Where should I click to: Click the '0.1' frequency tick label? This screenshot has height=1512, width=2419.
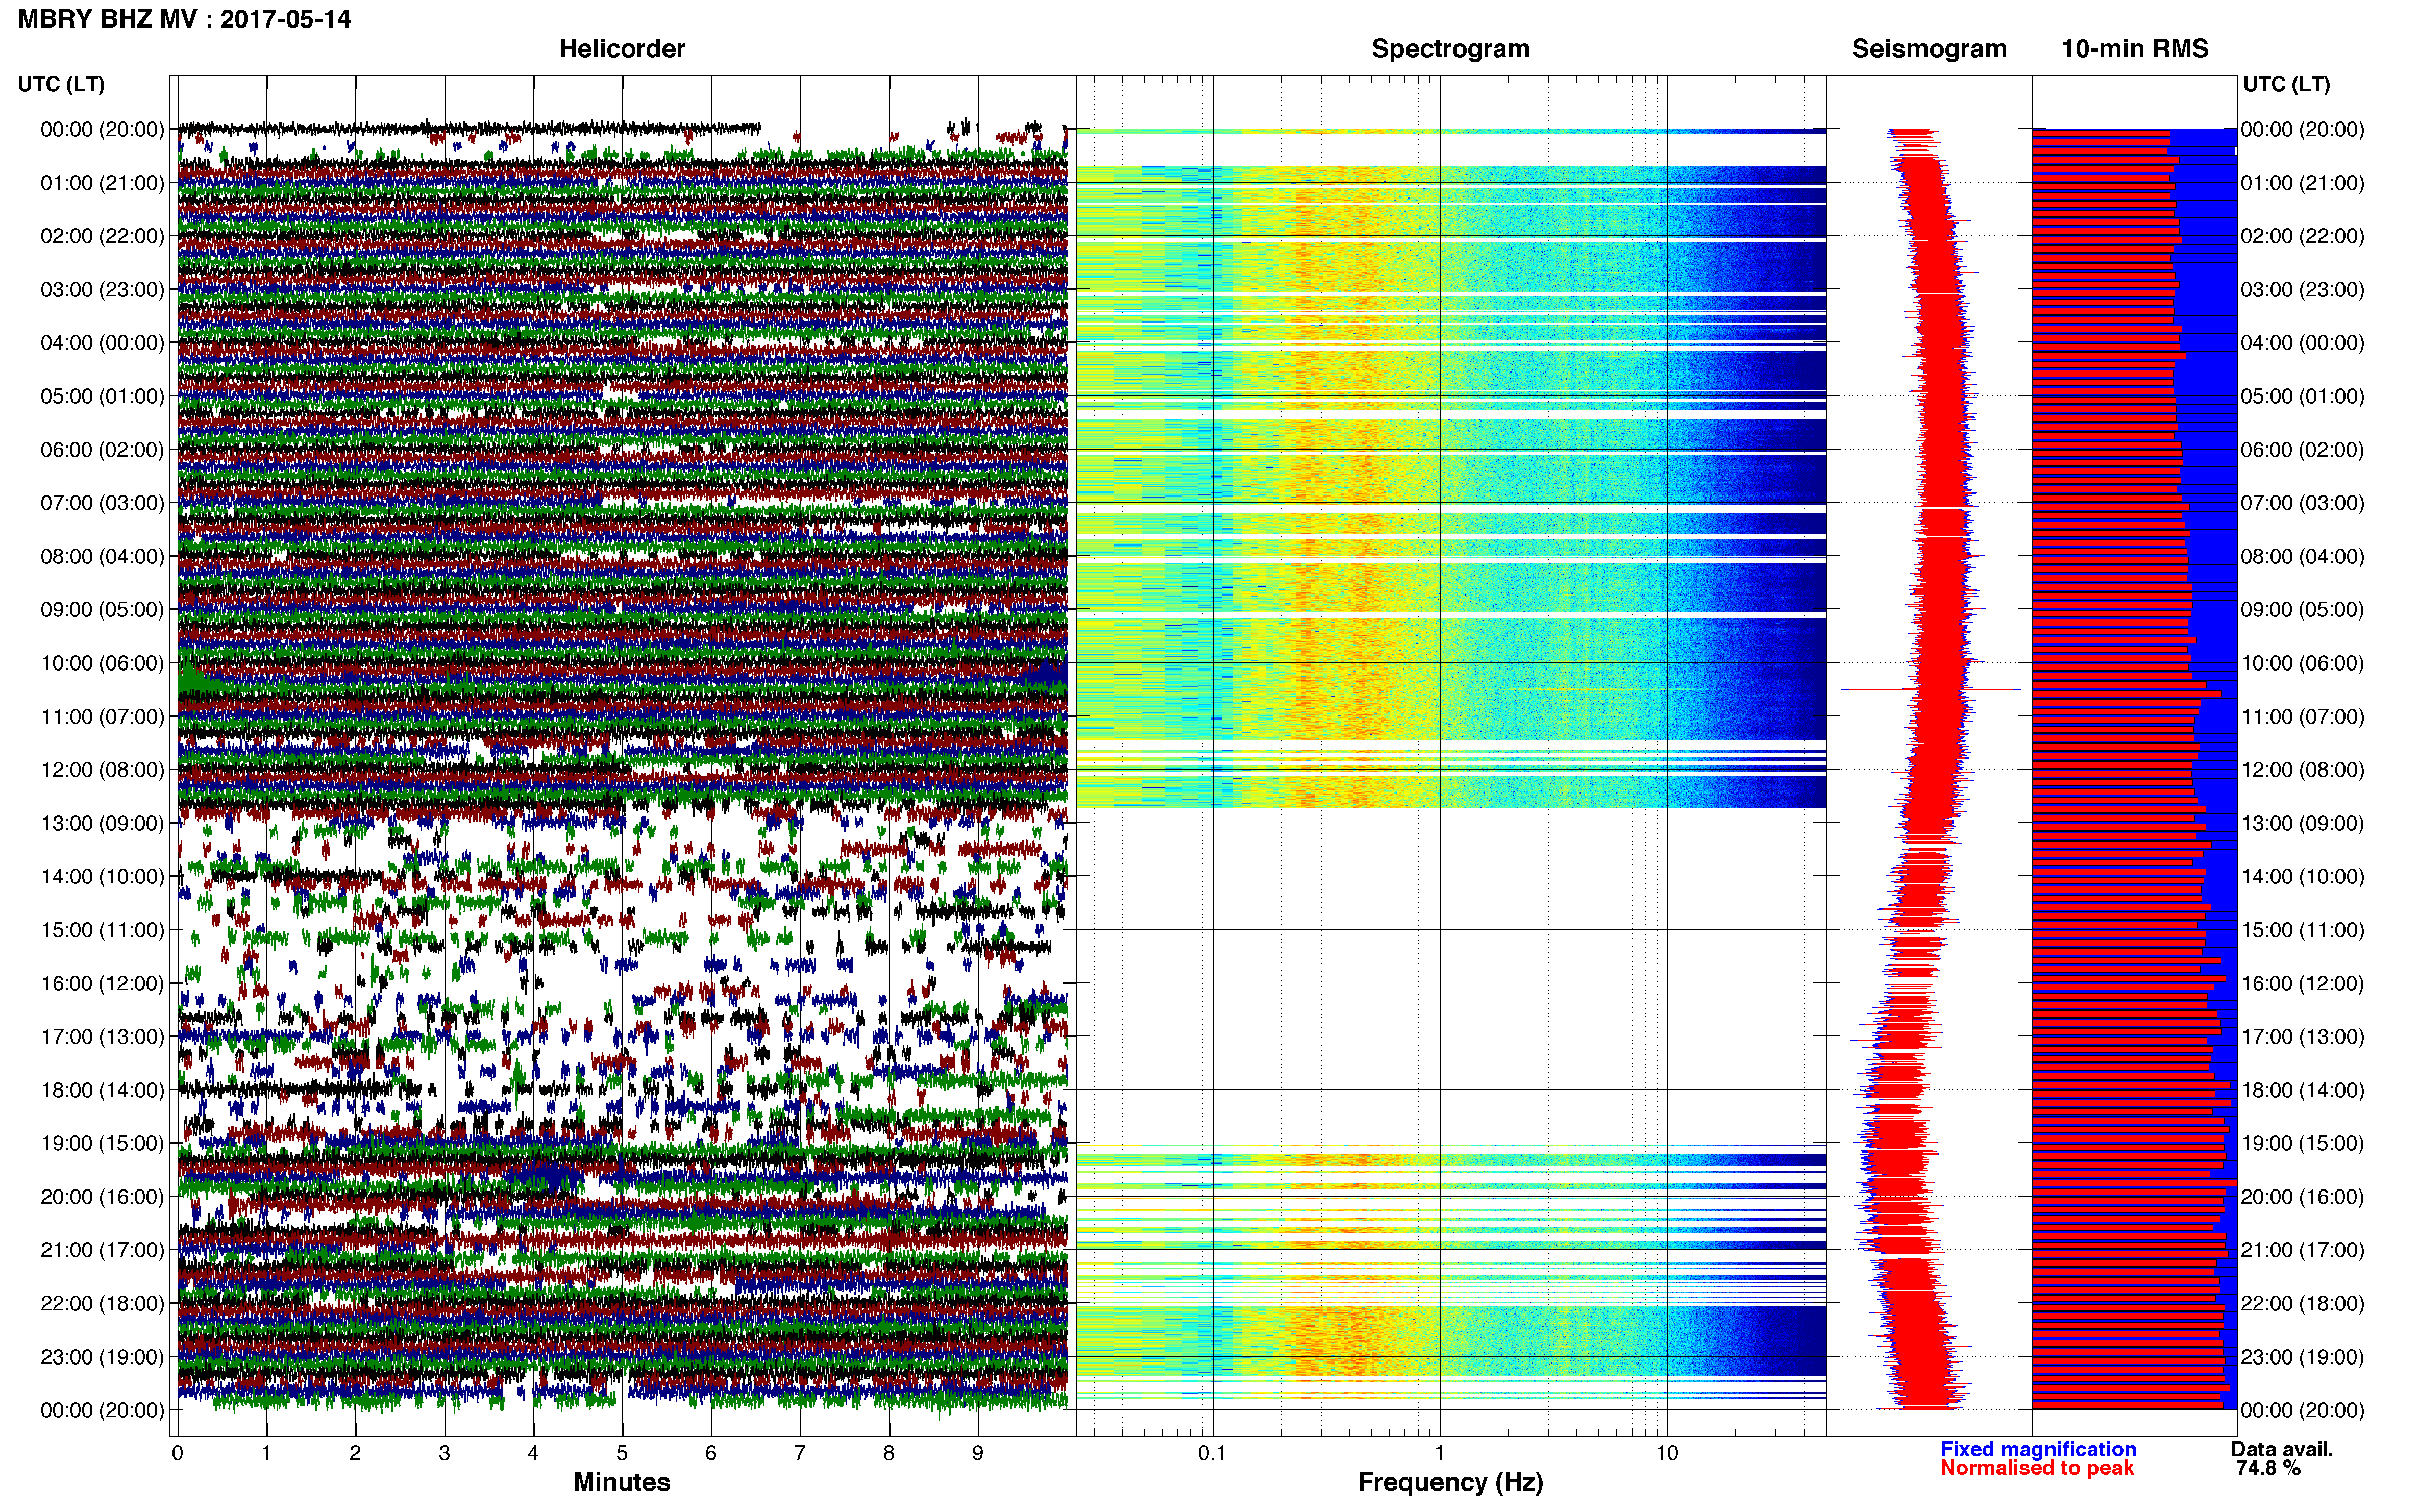pos(1212,1453)
